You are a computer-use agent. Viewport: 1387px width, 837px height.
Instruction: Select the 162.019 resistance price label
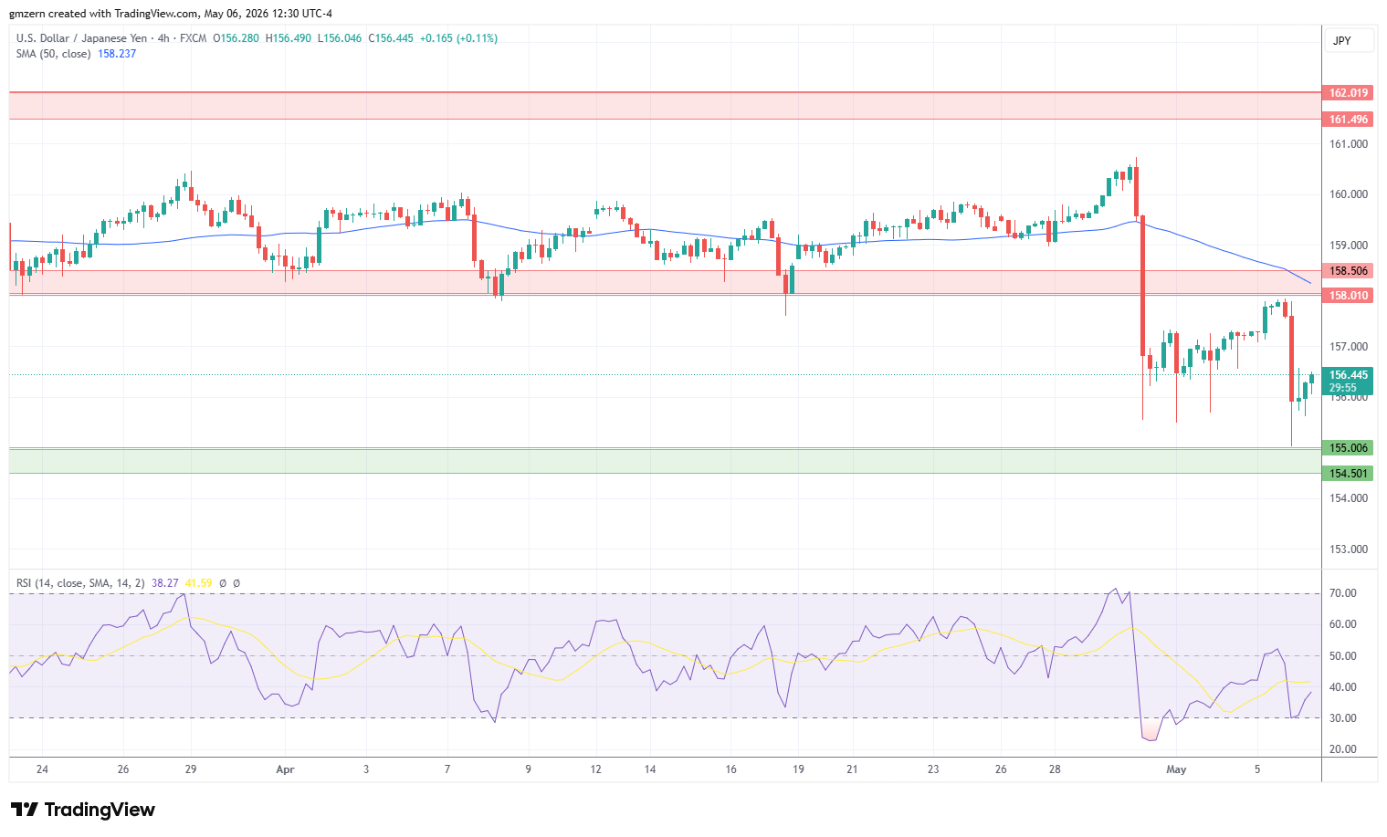[1348, 93]
